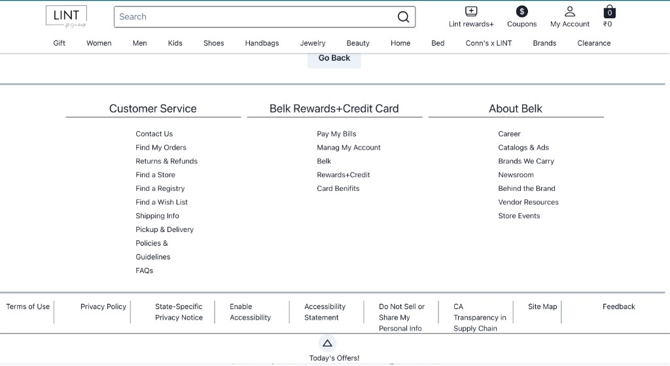Click the Today's Offers! label
Screen dimensions: 670x366
click(334, 358)
